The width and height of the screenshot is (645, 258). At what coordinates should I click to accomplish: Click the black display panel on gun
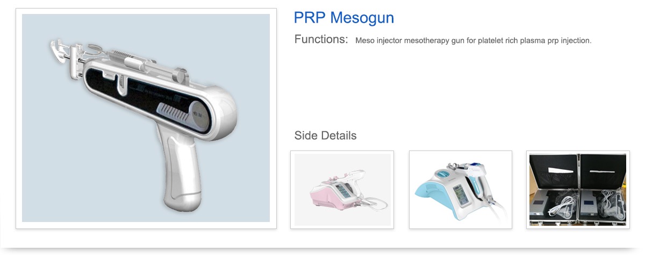[148, 101]
